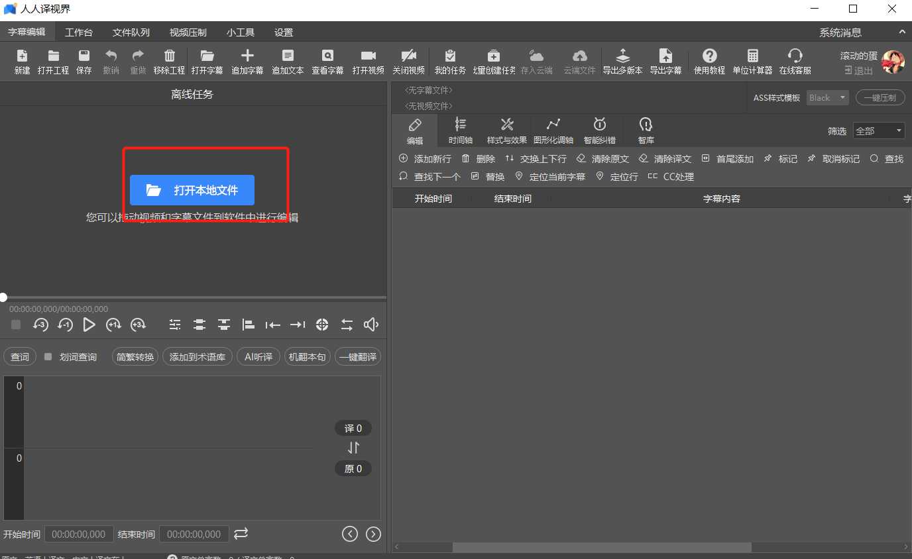Click 交换上下行 in edit toolbar

(536, 159)
